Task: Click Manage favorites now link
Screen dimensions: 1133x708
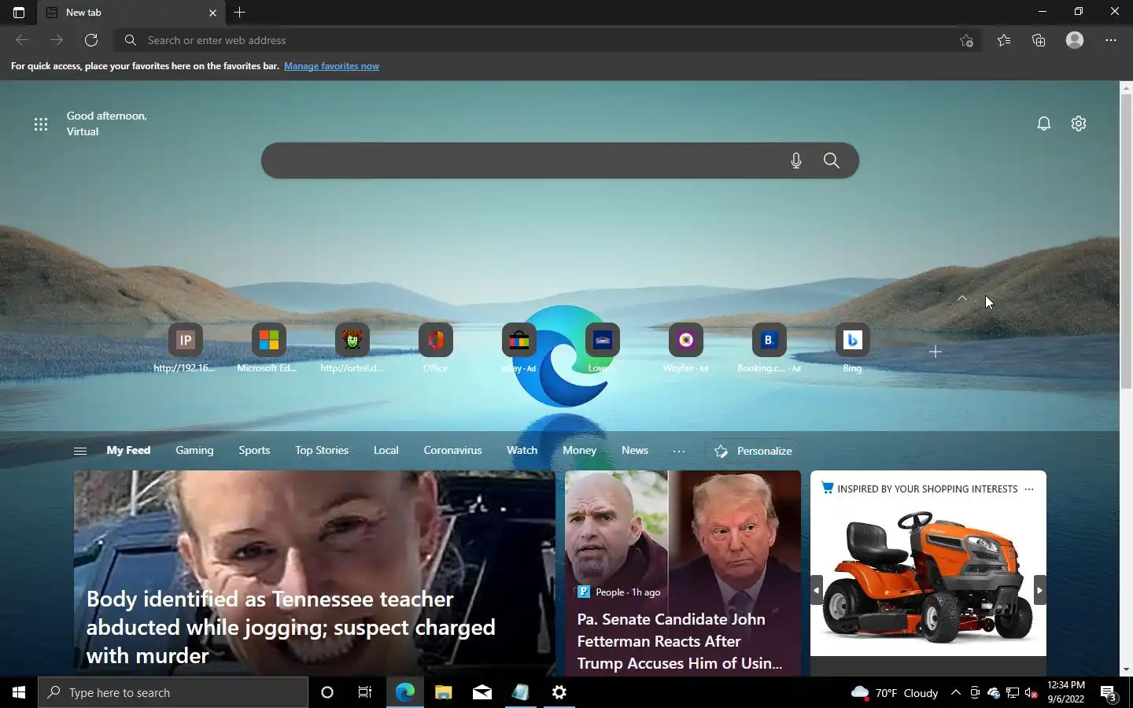Action: [331, 66]
